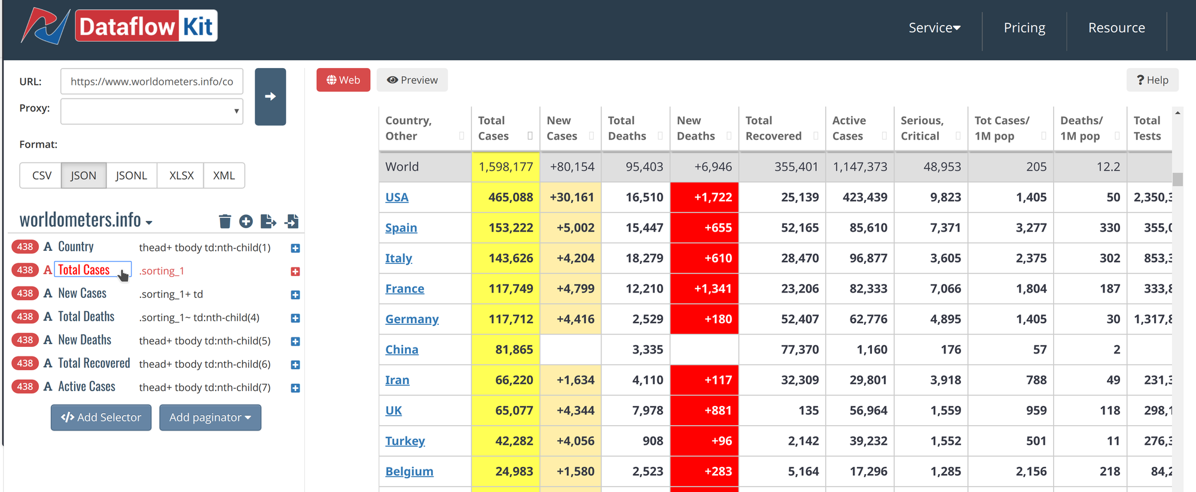Click the 438 badge of Total Deaths row

[25, 316]
